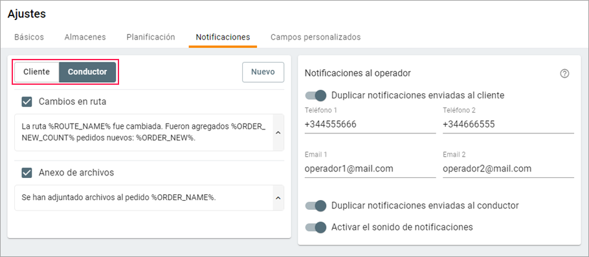The height and width of the screenshot is (257, 589).
Task: Disable Duplicar notificaciones enviadas al conductor toggle
Action: coord(316,205)
